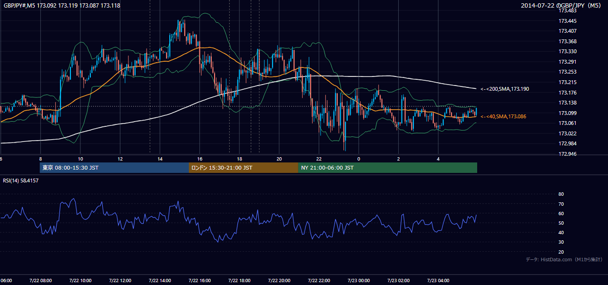608x285 pixels.
Task: Click price axis value 172.984
Action: (x=568, y=144)
